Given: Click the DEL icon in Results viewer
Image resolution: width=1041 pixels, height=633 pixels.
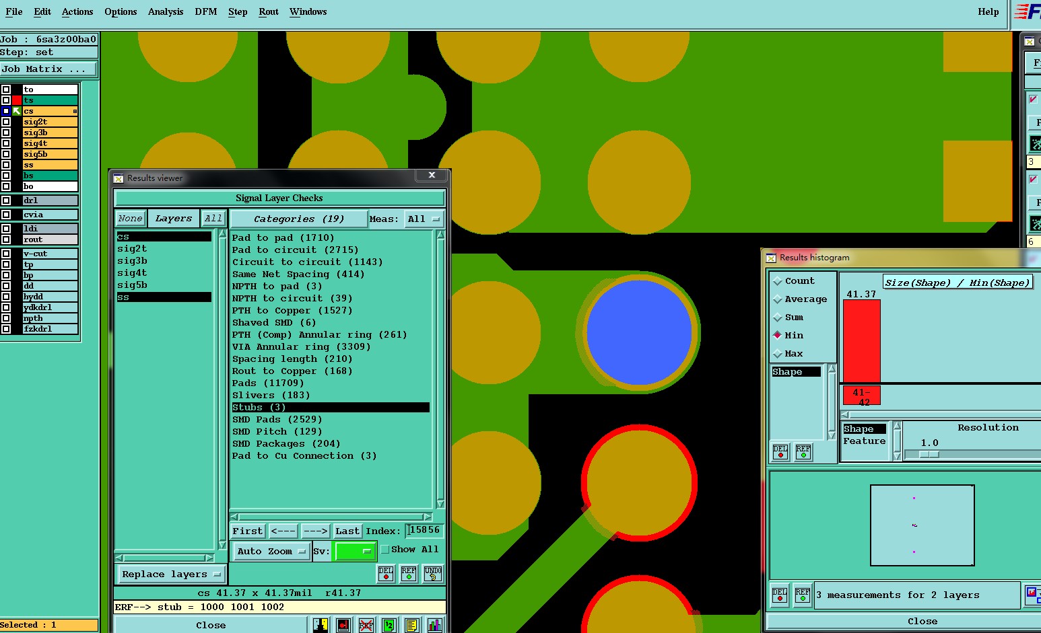Looking at the screenshot, I should click(x=386, y=573).
